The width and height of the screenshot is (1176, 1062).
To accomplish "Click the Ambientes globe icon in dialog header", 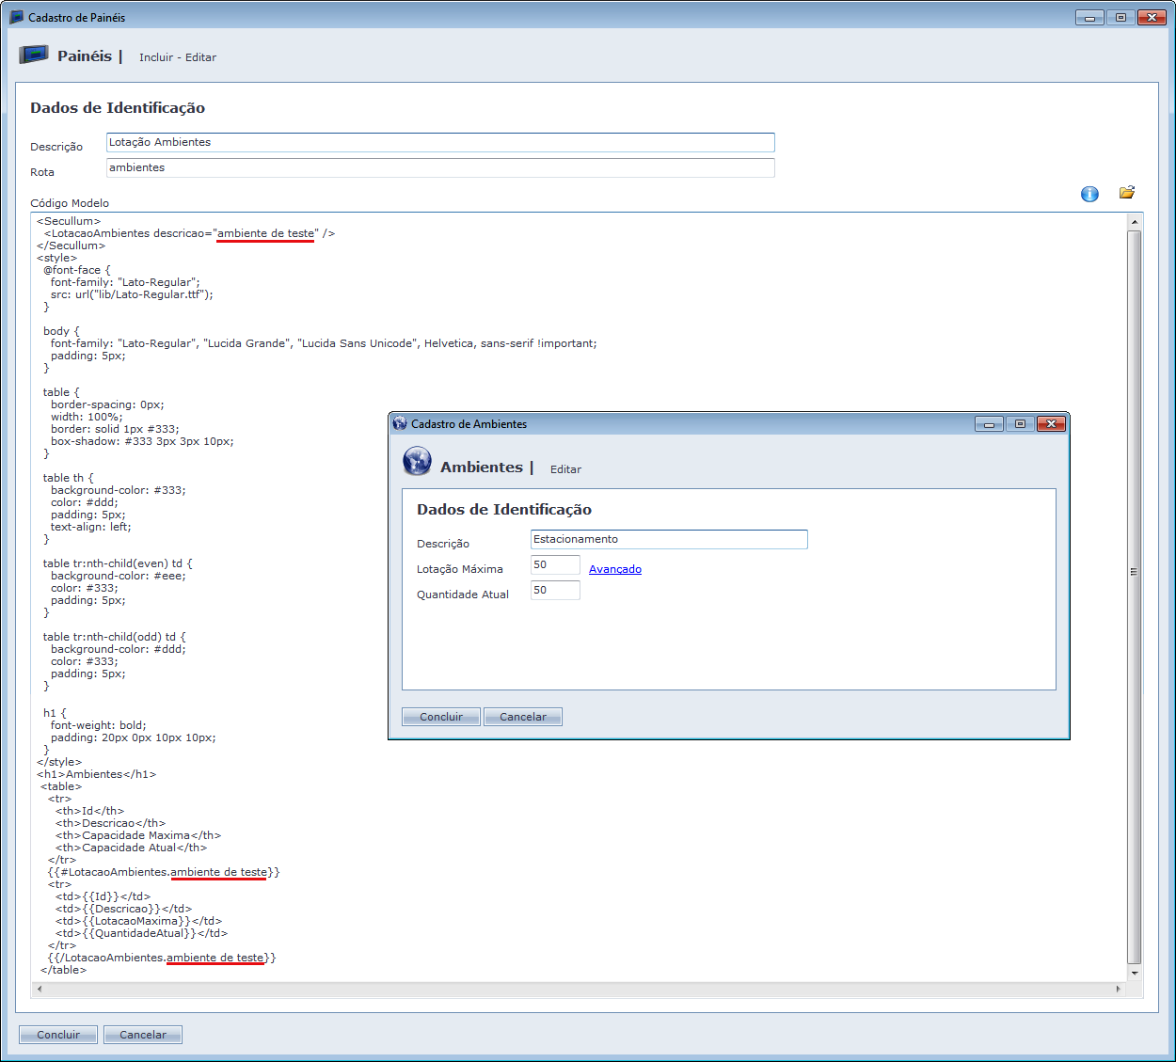I will pos(417,462).
